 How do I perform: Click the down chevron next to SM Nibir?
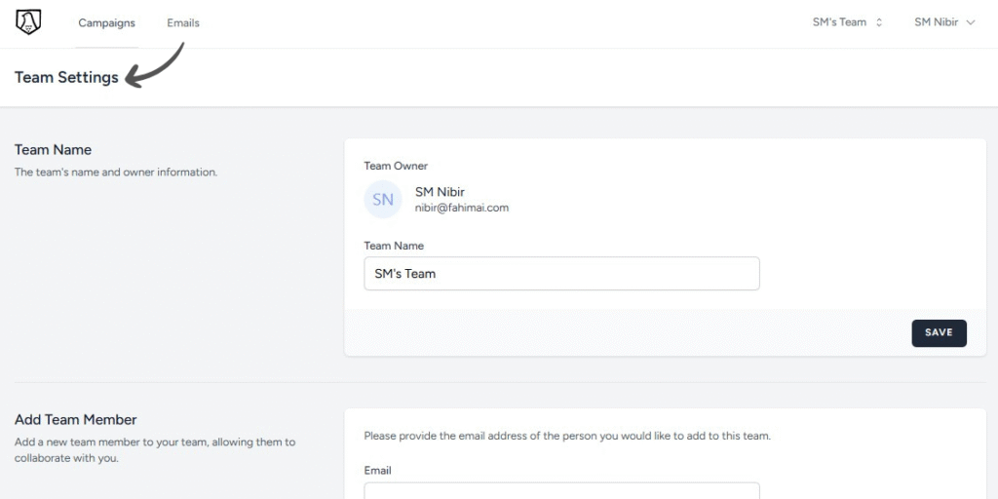pos(970,22)
